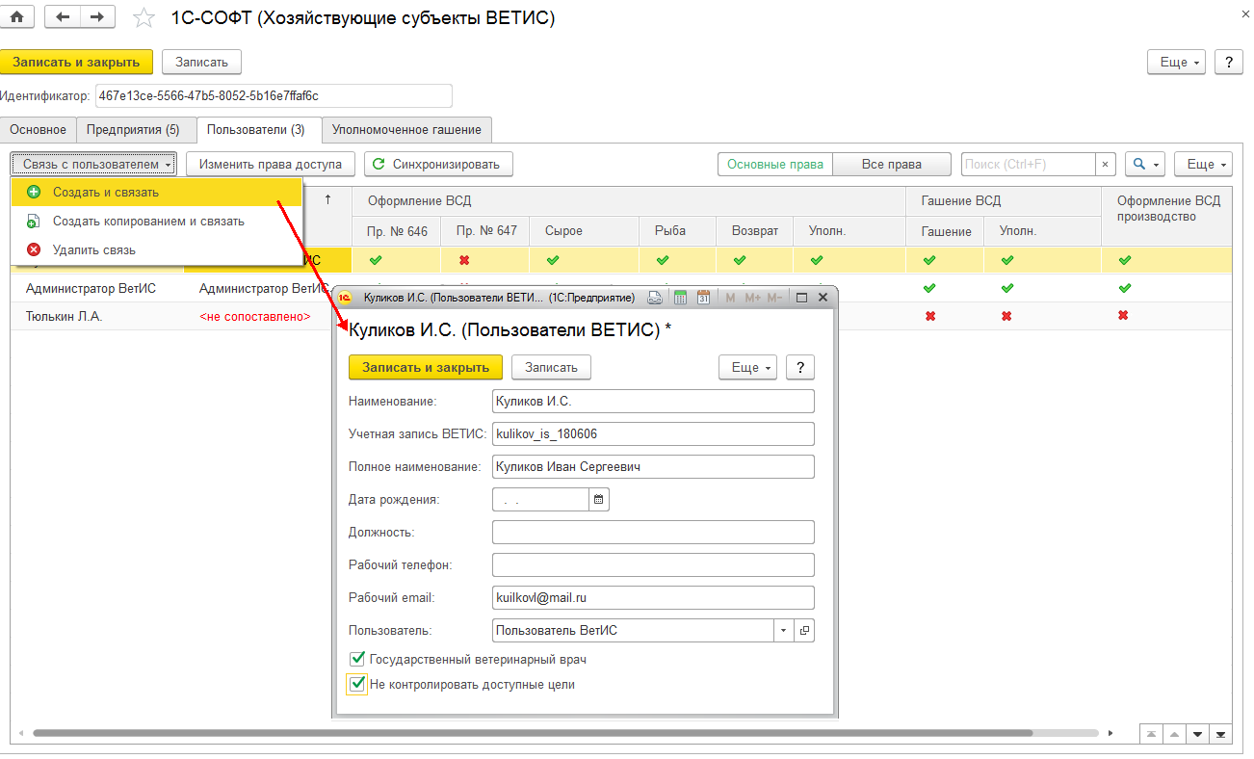Image resolution: width=1254 pixels, height=759 pixels.
Task: Click scrollbar's right arrow under the table
Action: [1110, 734]
